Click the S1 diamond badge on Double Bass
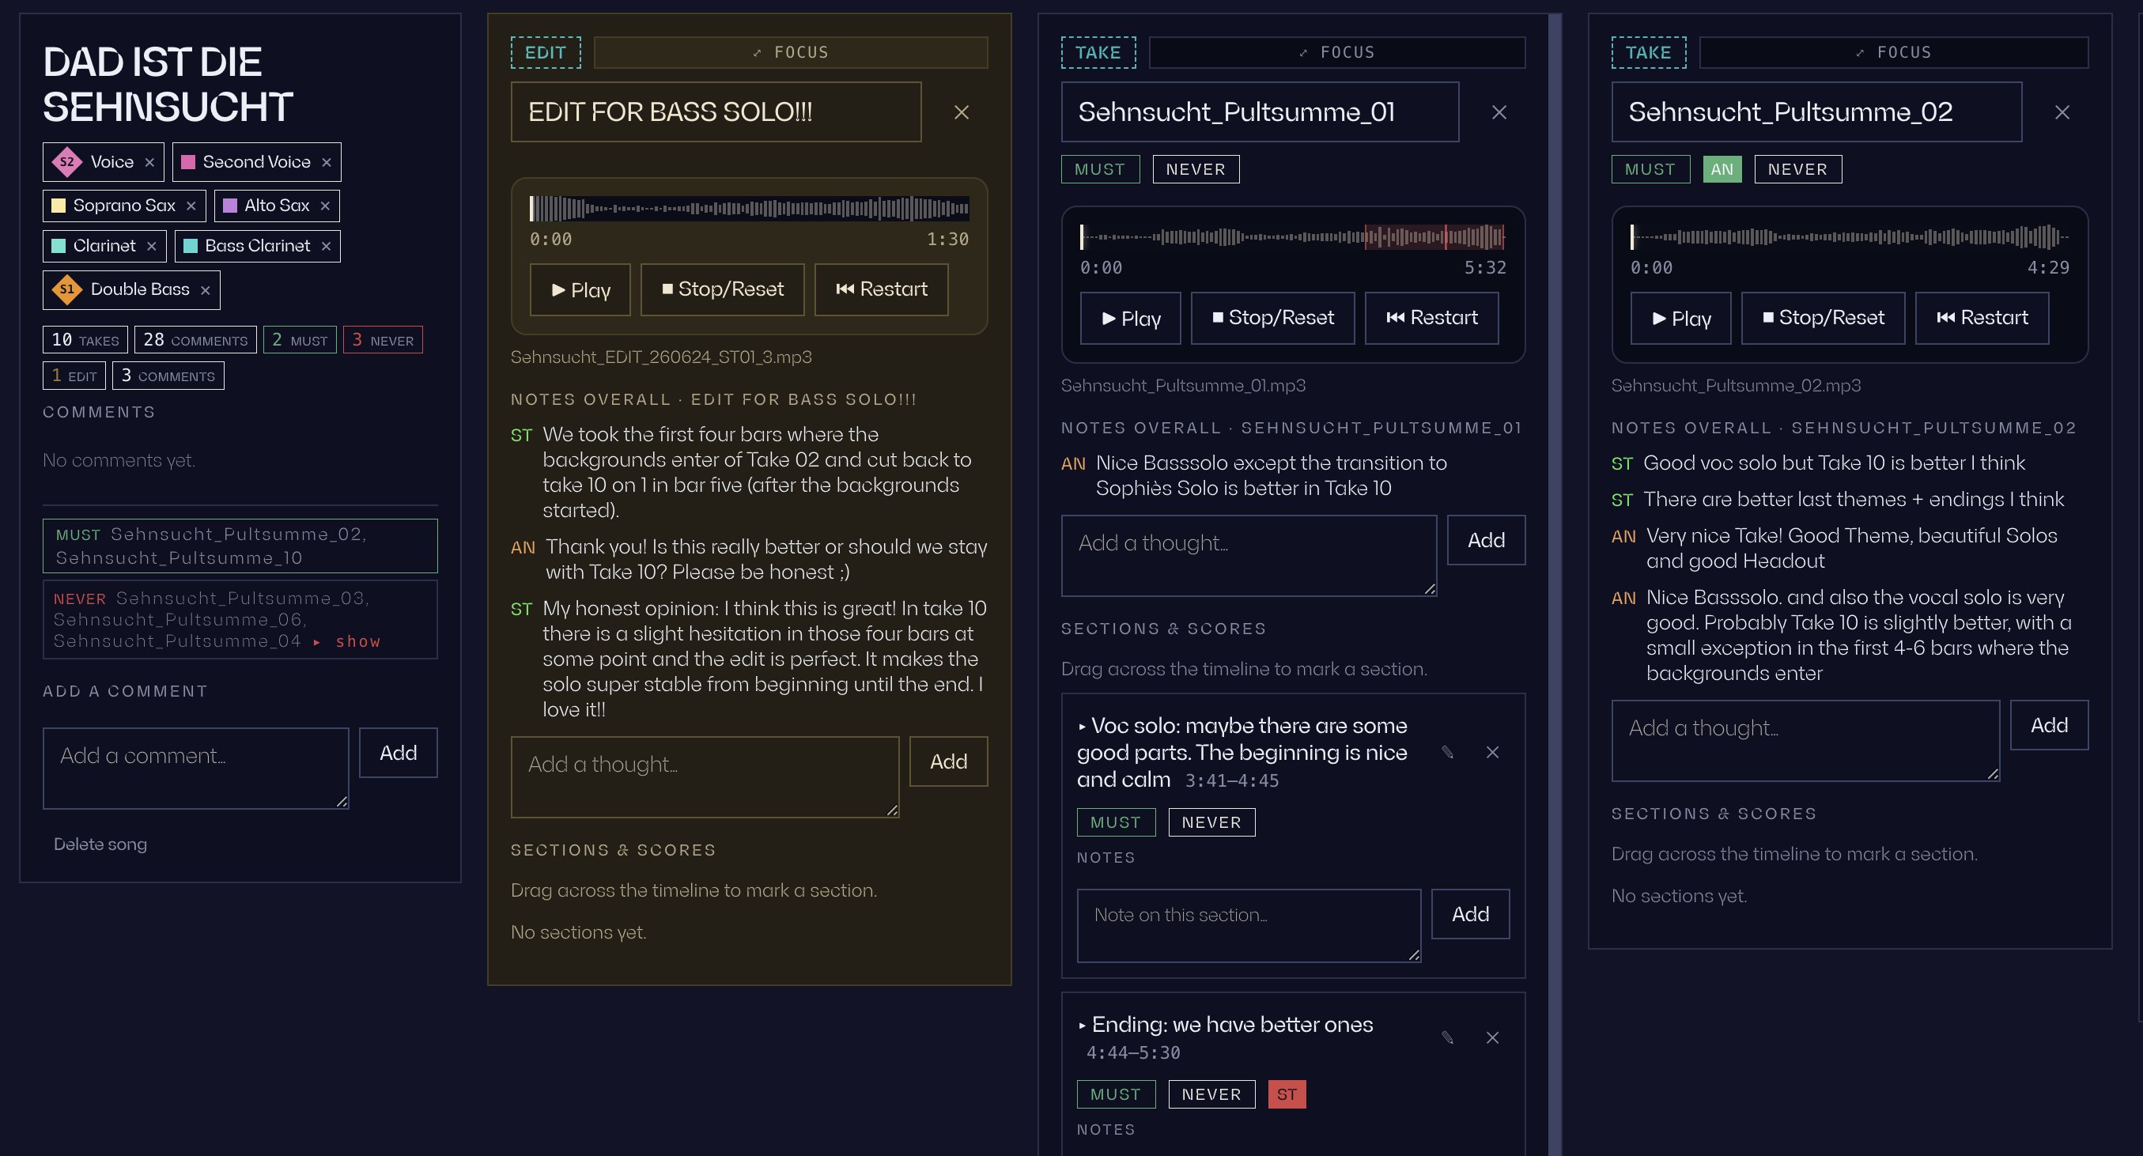 click(66, 289)
